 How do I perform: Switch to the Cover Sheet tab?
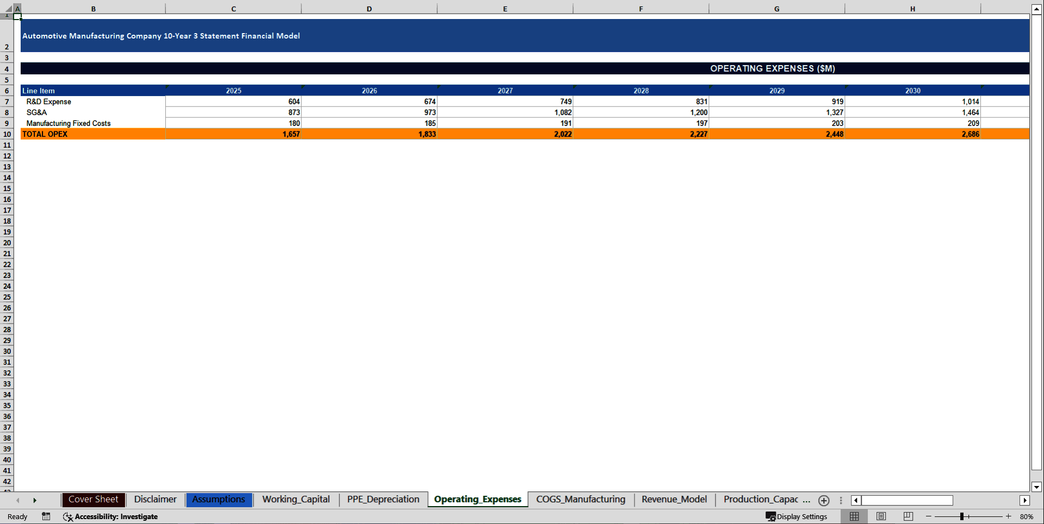pos(93,500)
